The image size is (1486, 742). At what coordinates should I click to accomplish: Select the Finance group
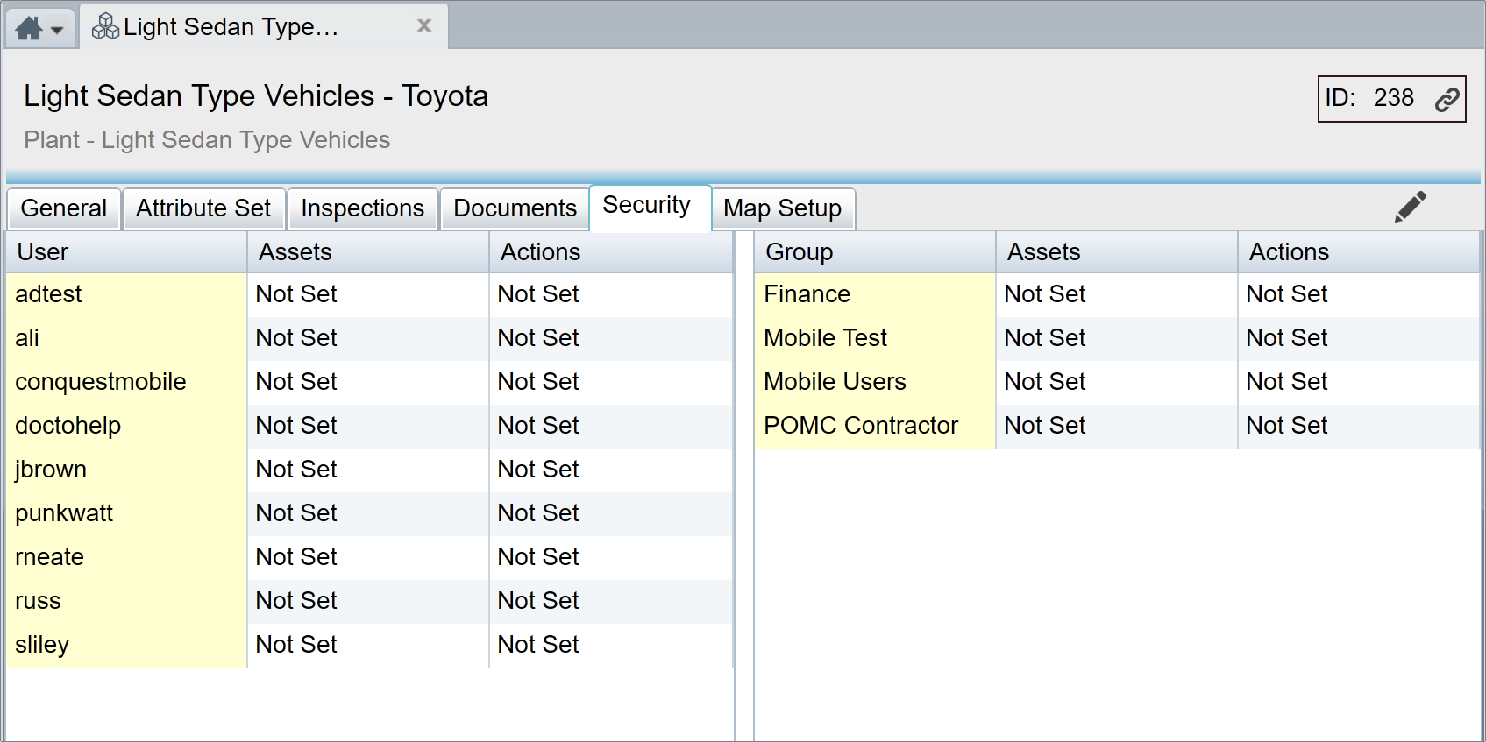[875, 295]
